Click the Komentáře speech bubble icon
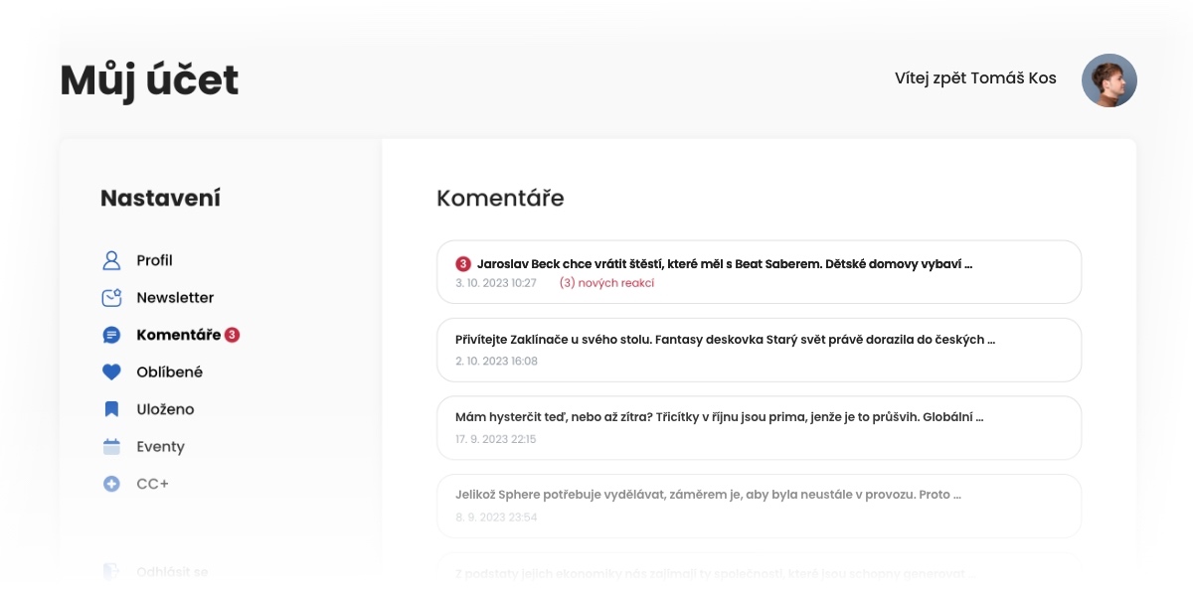The image size is (1193, 596). tap(111, 335)
